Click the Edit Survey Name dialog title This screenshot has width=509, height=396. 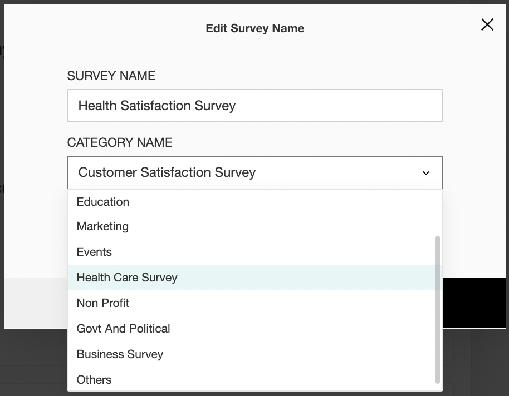point(254,28)
